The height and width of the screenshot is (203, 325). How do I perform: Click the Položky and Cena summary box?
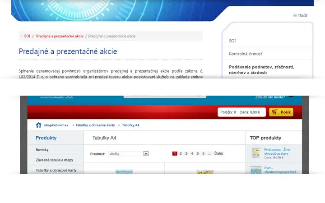(241, 112)
